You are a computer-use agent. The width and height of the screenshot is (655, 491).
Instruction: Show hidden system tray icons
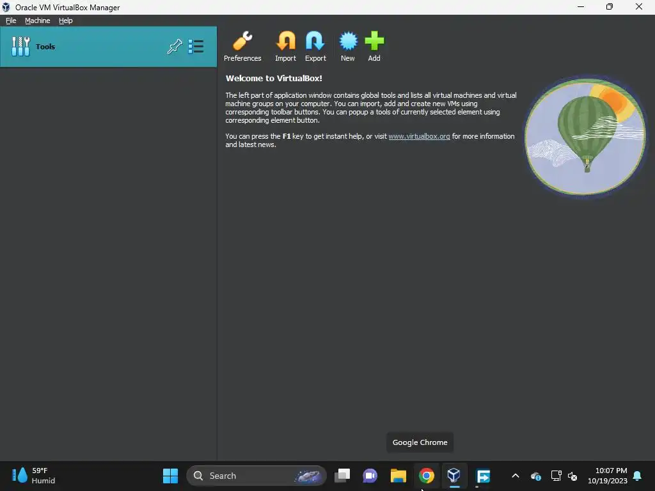click(516, 476)
